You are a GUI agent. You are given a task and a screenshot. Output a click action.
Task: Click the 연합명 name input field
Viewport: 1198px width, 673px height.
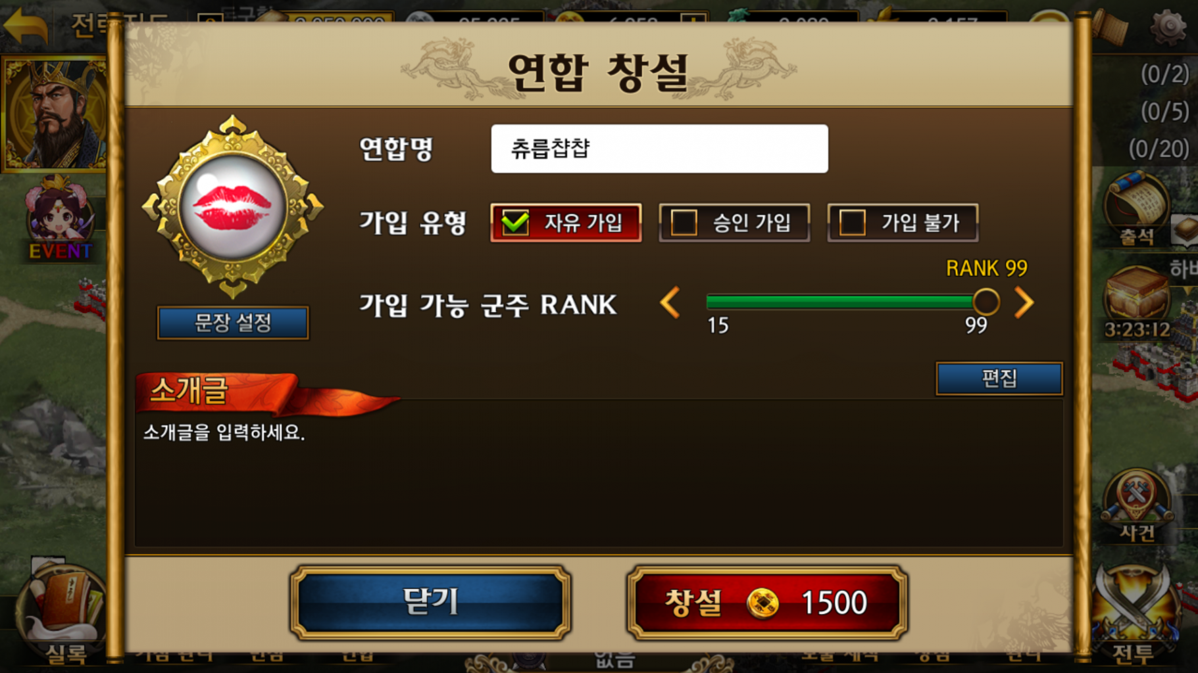(x=659, y=149)
